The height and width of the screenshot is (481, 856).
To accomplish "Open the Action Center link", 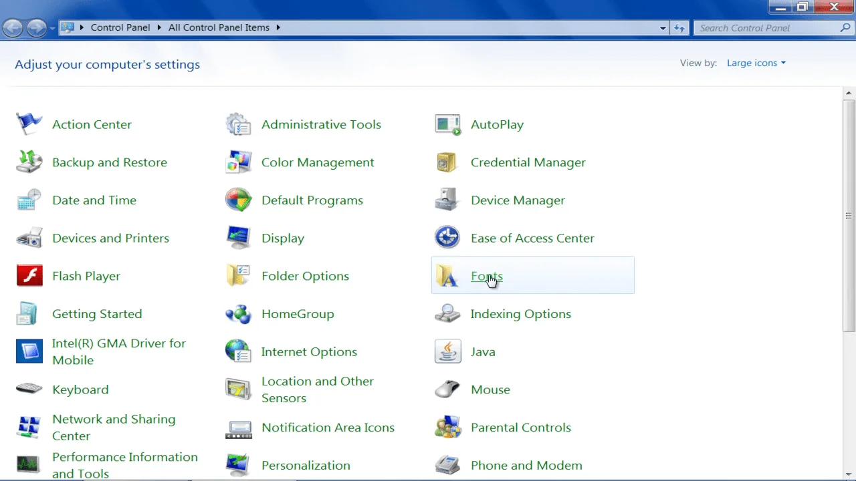I will 92,124.
